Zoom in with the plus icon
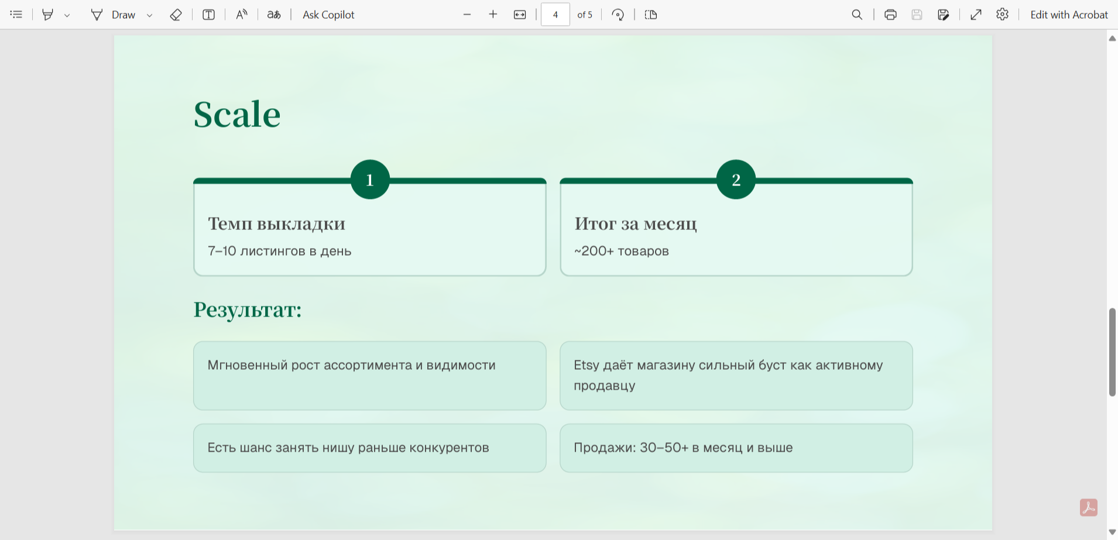 pyautogui.click(x=493, y=15)
